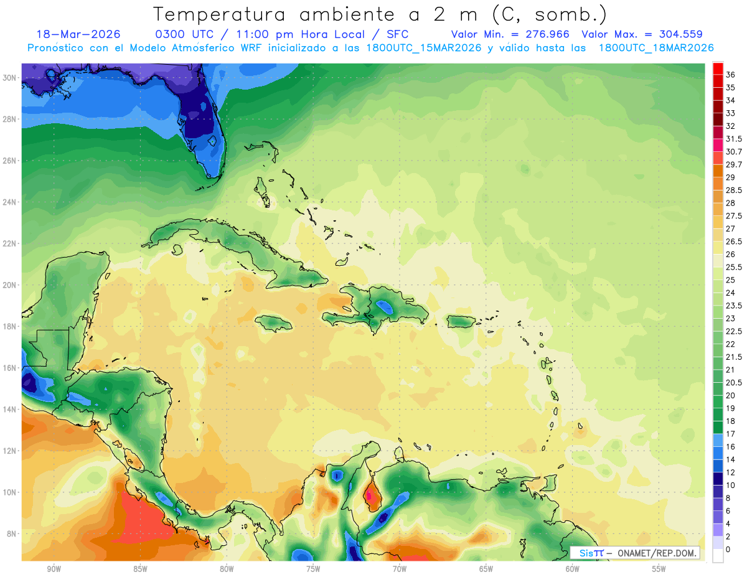The image size is (747, 577).
Task: Click the '10N' latitude axis label
Action: pyautogui.click(x=10, y=492)
